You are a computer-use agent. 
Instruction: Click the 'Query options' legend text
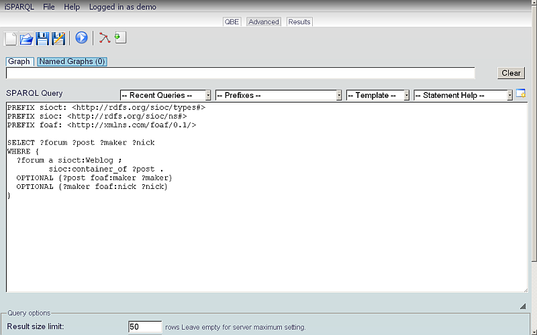pyautogui.click(x=29, y=313)
